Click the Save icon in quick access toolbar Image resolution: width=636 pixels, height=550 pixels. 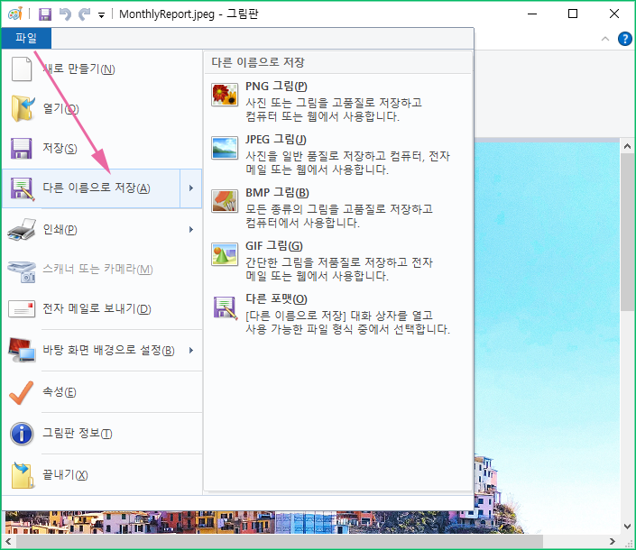[x=44, y=14]
